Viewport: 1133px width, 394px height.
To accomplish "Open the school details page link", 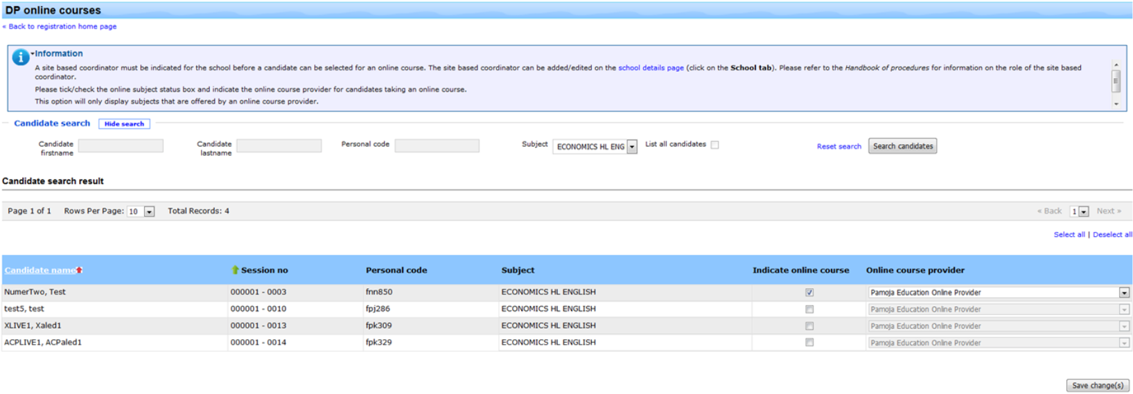I will 650,68.
